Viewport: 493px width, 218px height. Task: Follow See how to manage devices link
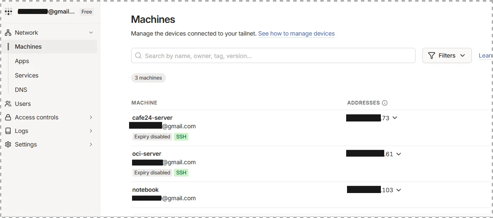(x=296, y=34)
